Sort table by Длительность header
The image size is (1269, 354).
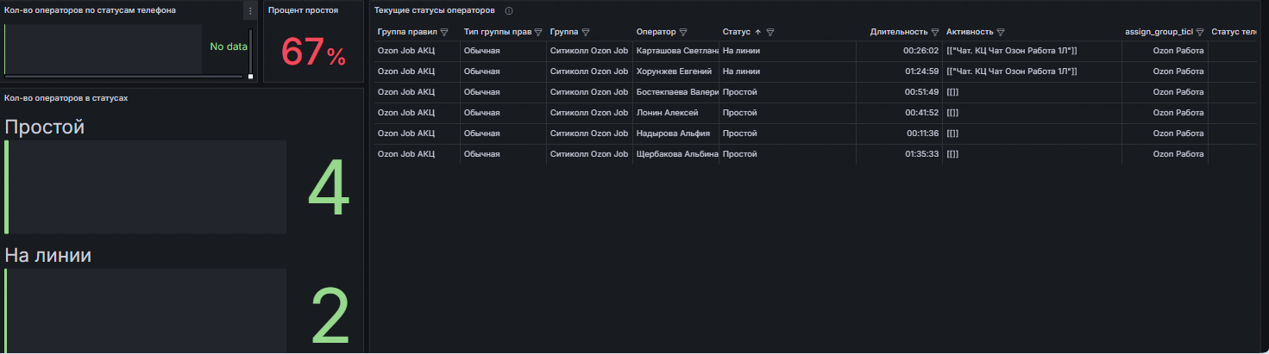899,32
